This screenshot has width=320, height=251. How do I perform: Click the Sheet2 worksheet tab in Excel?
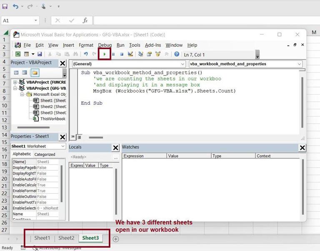pos(66,238)
